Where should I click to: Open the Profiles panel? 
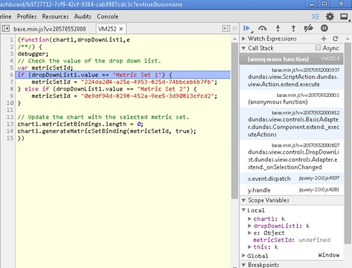click(27, 17)
